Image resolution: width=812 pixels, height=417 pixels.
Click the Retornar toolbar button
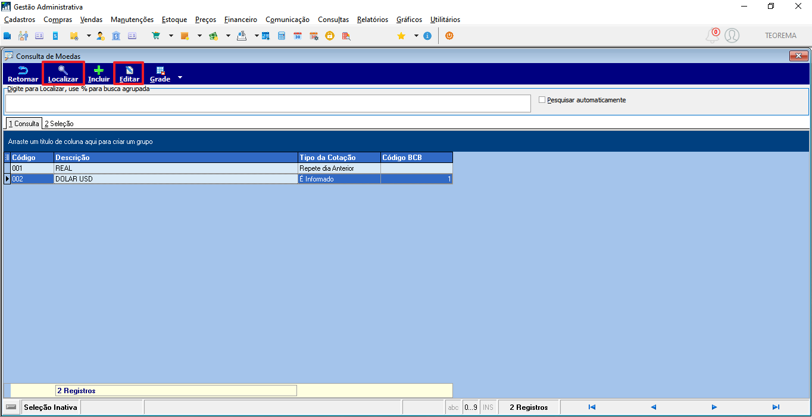(x=23, y=74)
